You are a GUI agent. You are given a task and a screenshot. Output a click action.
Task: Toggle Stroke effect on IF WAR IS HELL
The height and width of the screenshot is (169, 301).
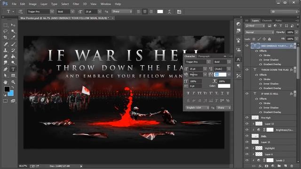[261, 103]
